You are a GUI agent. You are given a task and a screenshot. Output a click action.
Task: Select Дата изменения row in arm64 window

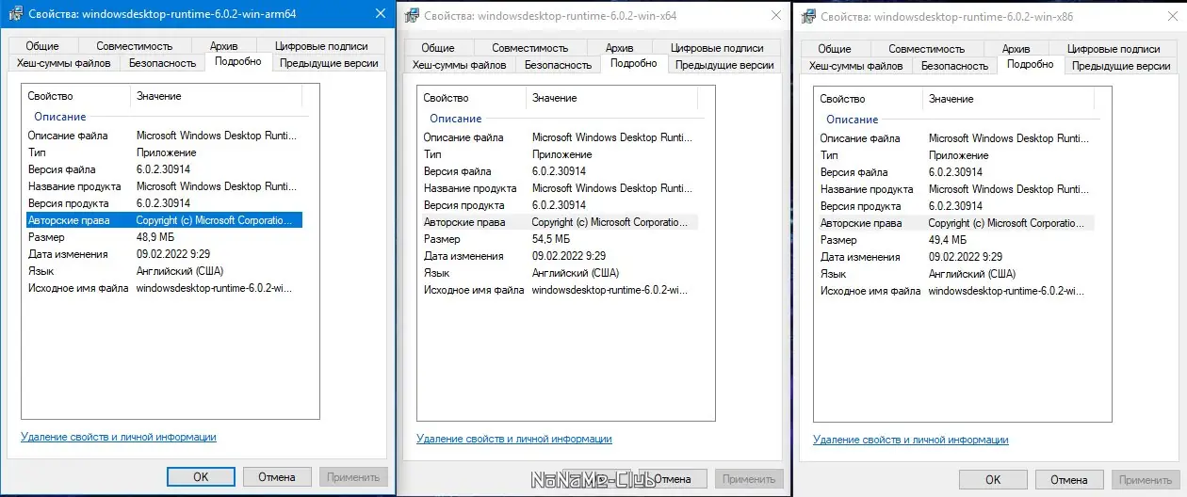point(164,254)
